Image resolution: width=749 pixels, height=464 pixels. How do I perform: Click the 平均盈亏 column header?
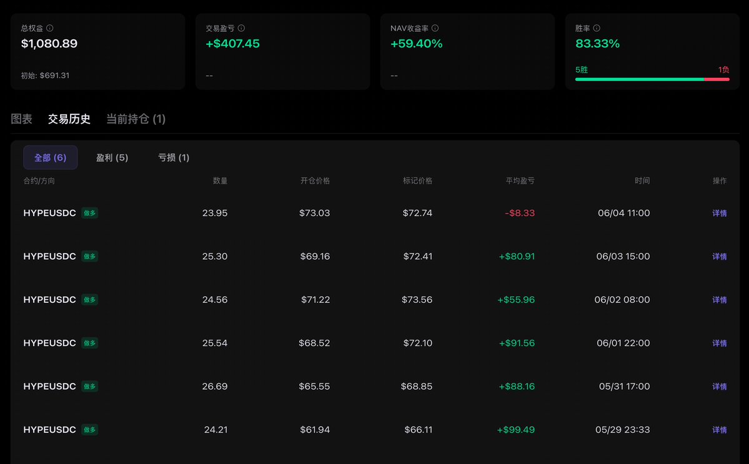pyautogui.click(x=520, y=181)
